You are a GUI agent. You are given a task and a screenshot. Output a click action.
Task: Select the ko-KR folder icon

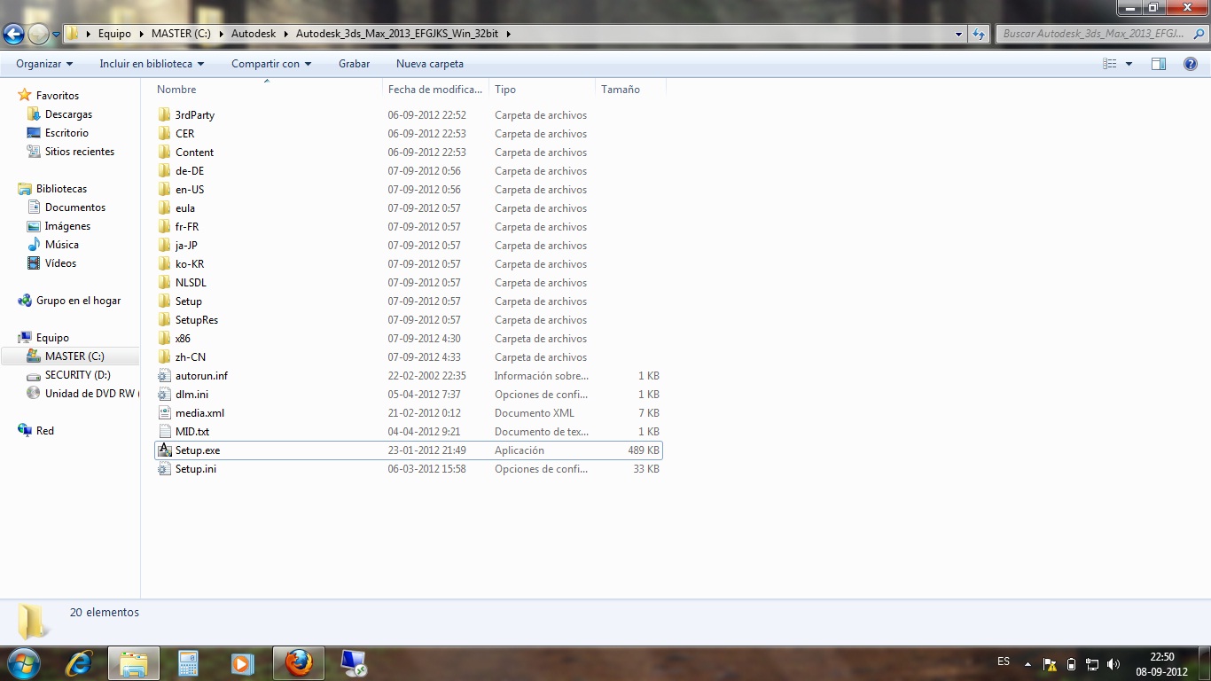coord(164,264)
